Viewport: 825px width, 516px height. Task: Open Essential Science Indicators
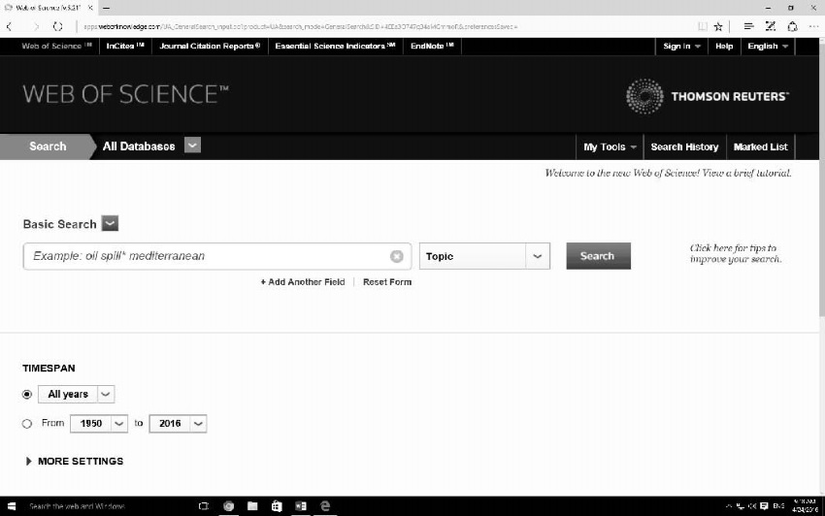335,47
